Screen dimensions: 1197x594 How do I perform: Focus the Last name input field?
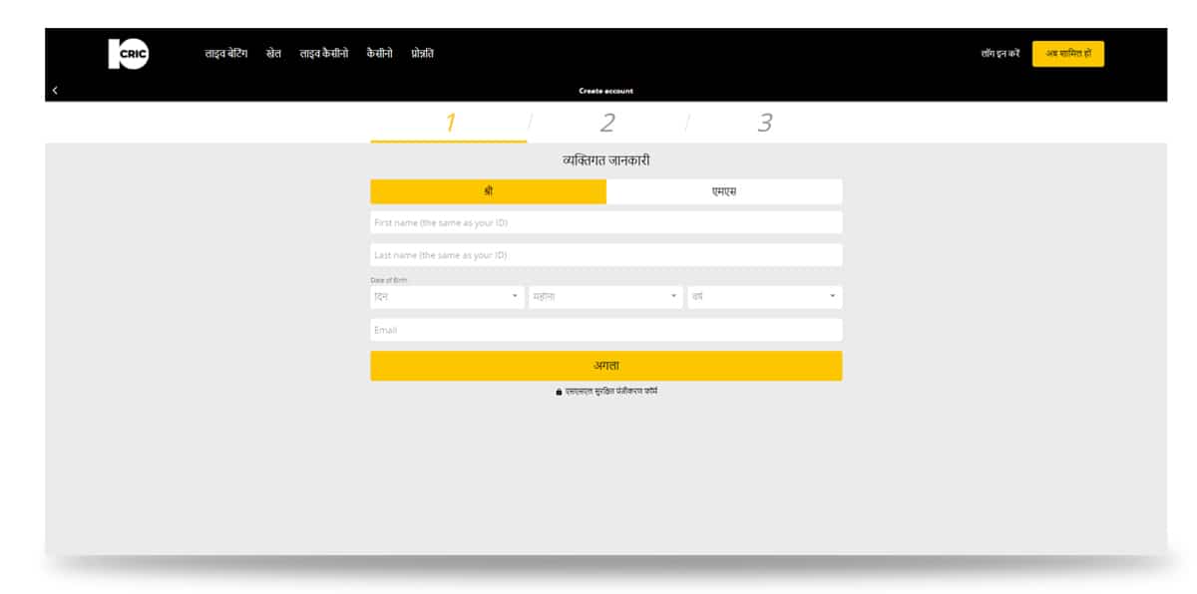pos(606,255)
